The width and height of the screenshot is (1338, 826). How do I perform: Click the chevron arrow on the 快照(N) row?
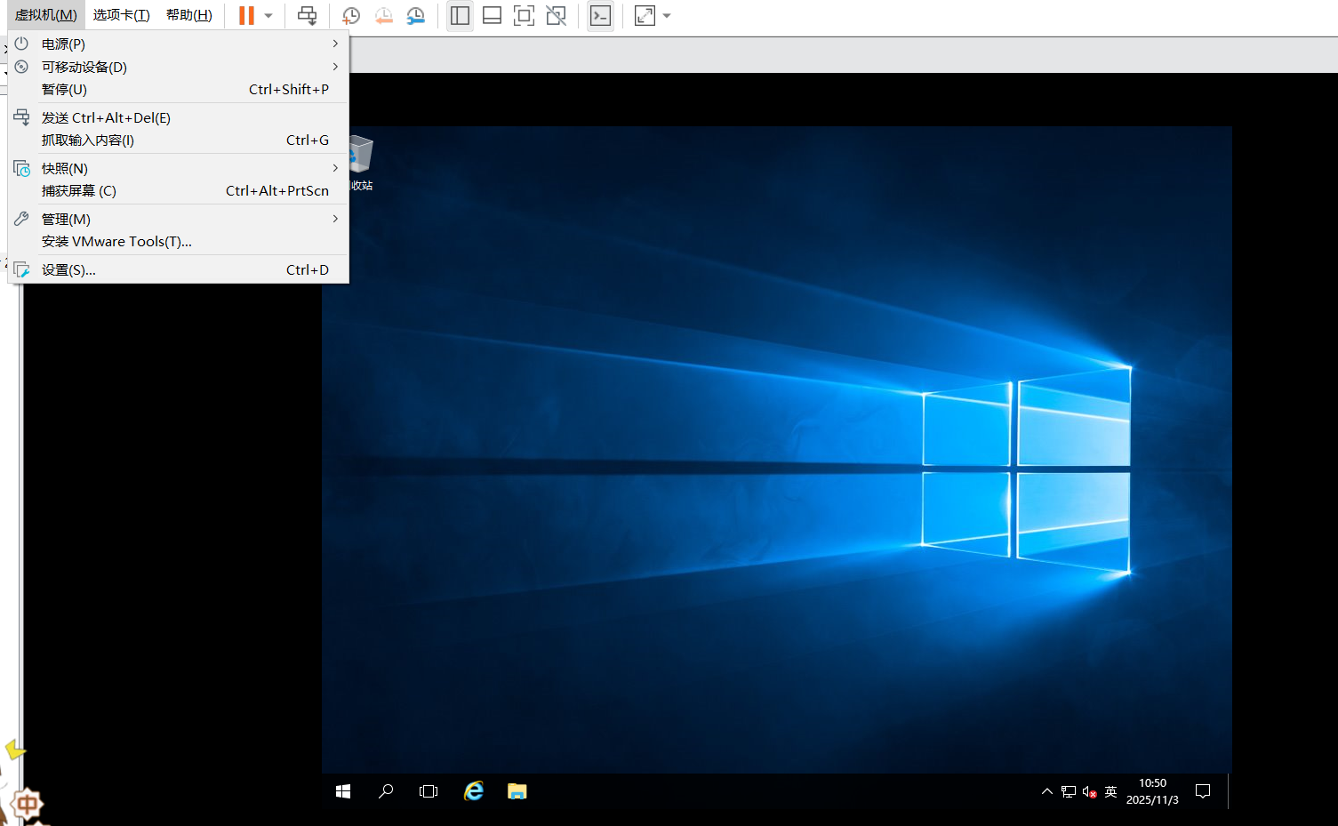[335, 168]
